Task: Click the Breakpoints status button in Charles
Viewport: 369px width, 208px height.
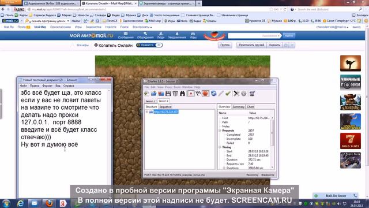Action: [x=268, y=175]
